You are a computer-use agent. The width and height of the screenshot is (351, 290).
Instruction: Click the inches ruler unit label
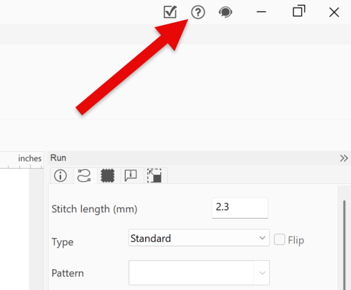pos(30,158)
